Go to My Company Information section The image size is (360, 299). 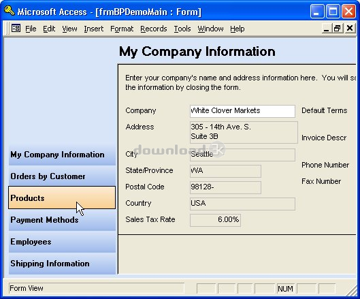(62, 155)
